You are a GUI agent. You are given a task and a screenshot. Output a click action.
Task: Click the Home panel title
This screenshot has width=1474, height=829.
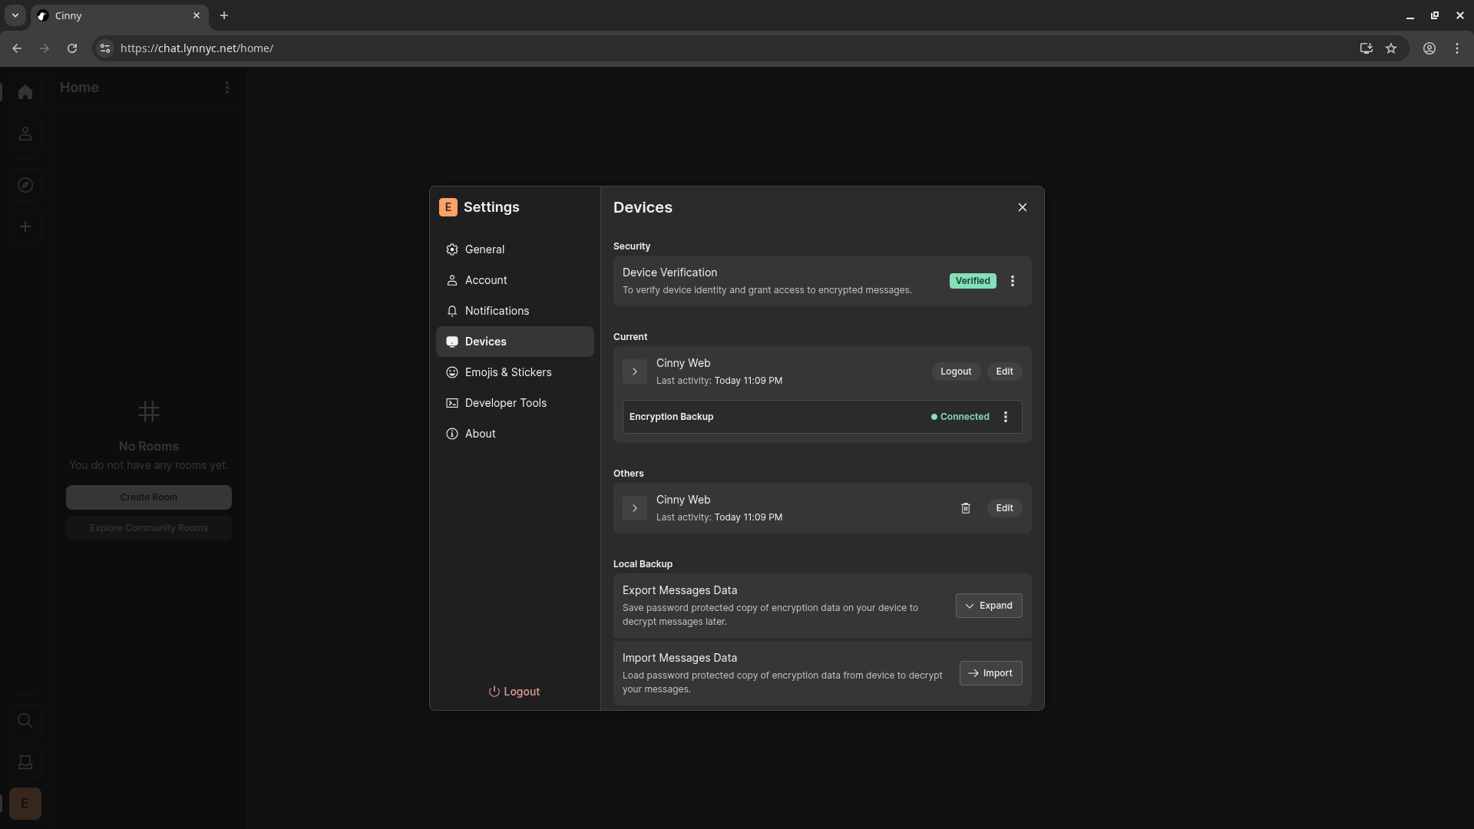[79, 88]
